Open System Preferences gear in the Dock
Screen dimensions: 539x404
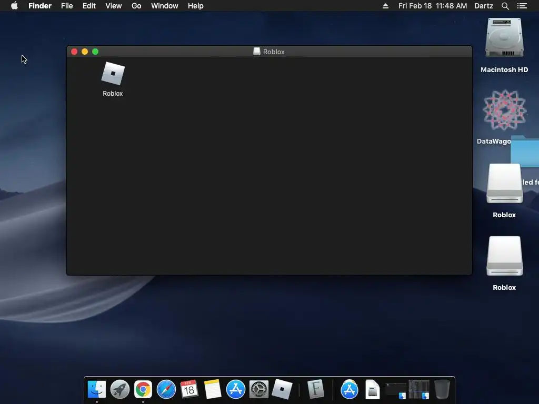[259, 389]
